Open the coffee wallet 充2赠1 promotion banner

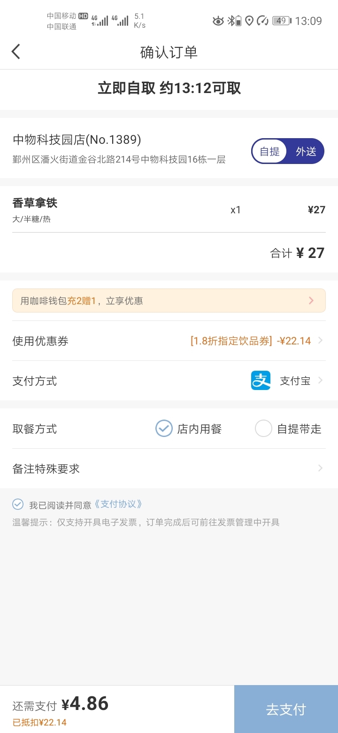coord(169,301)
